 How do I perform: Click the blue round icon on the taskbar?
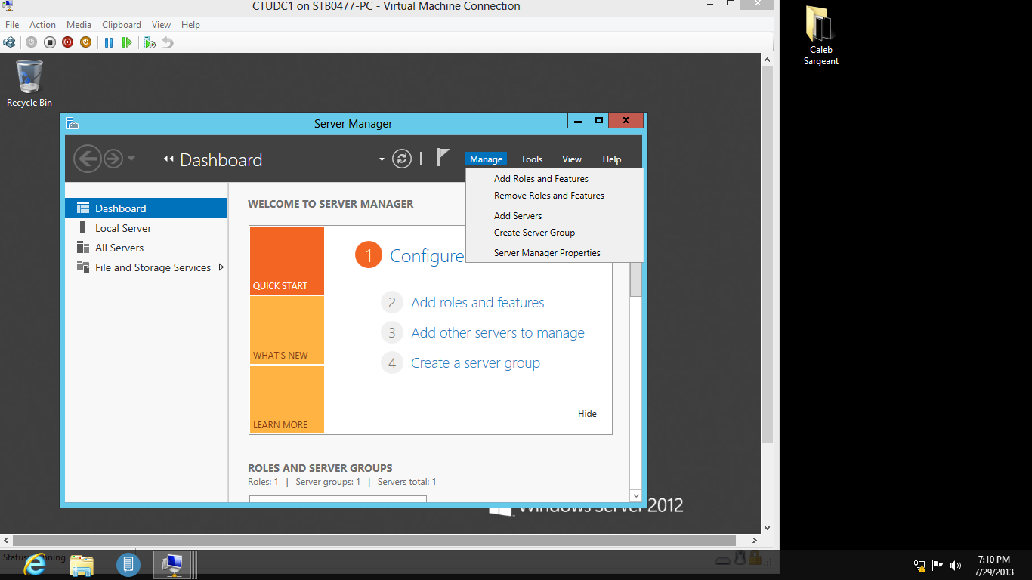point(128,564)
